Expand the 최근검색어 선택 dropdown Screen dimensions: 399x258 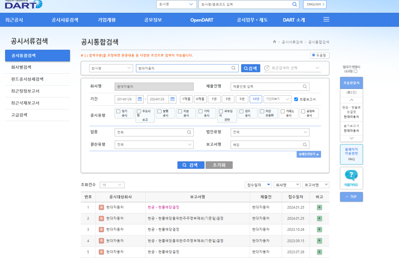[x=292, y=68]
